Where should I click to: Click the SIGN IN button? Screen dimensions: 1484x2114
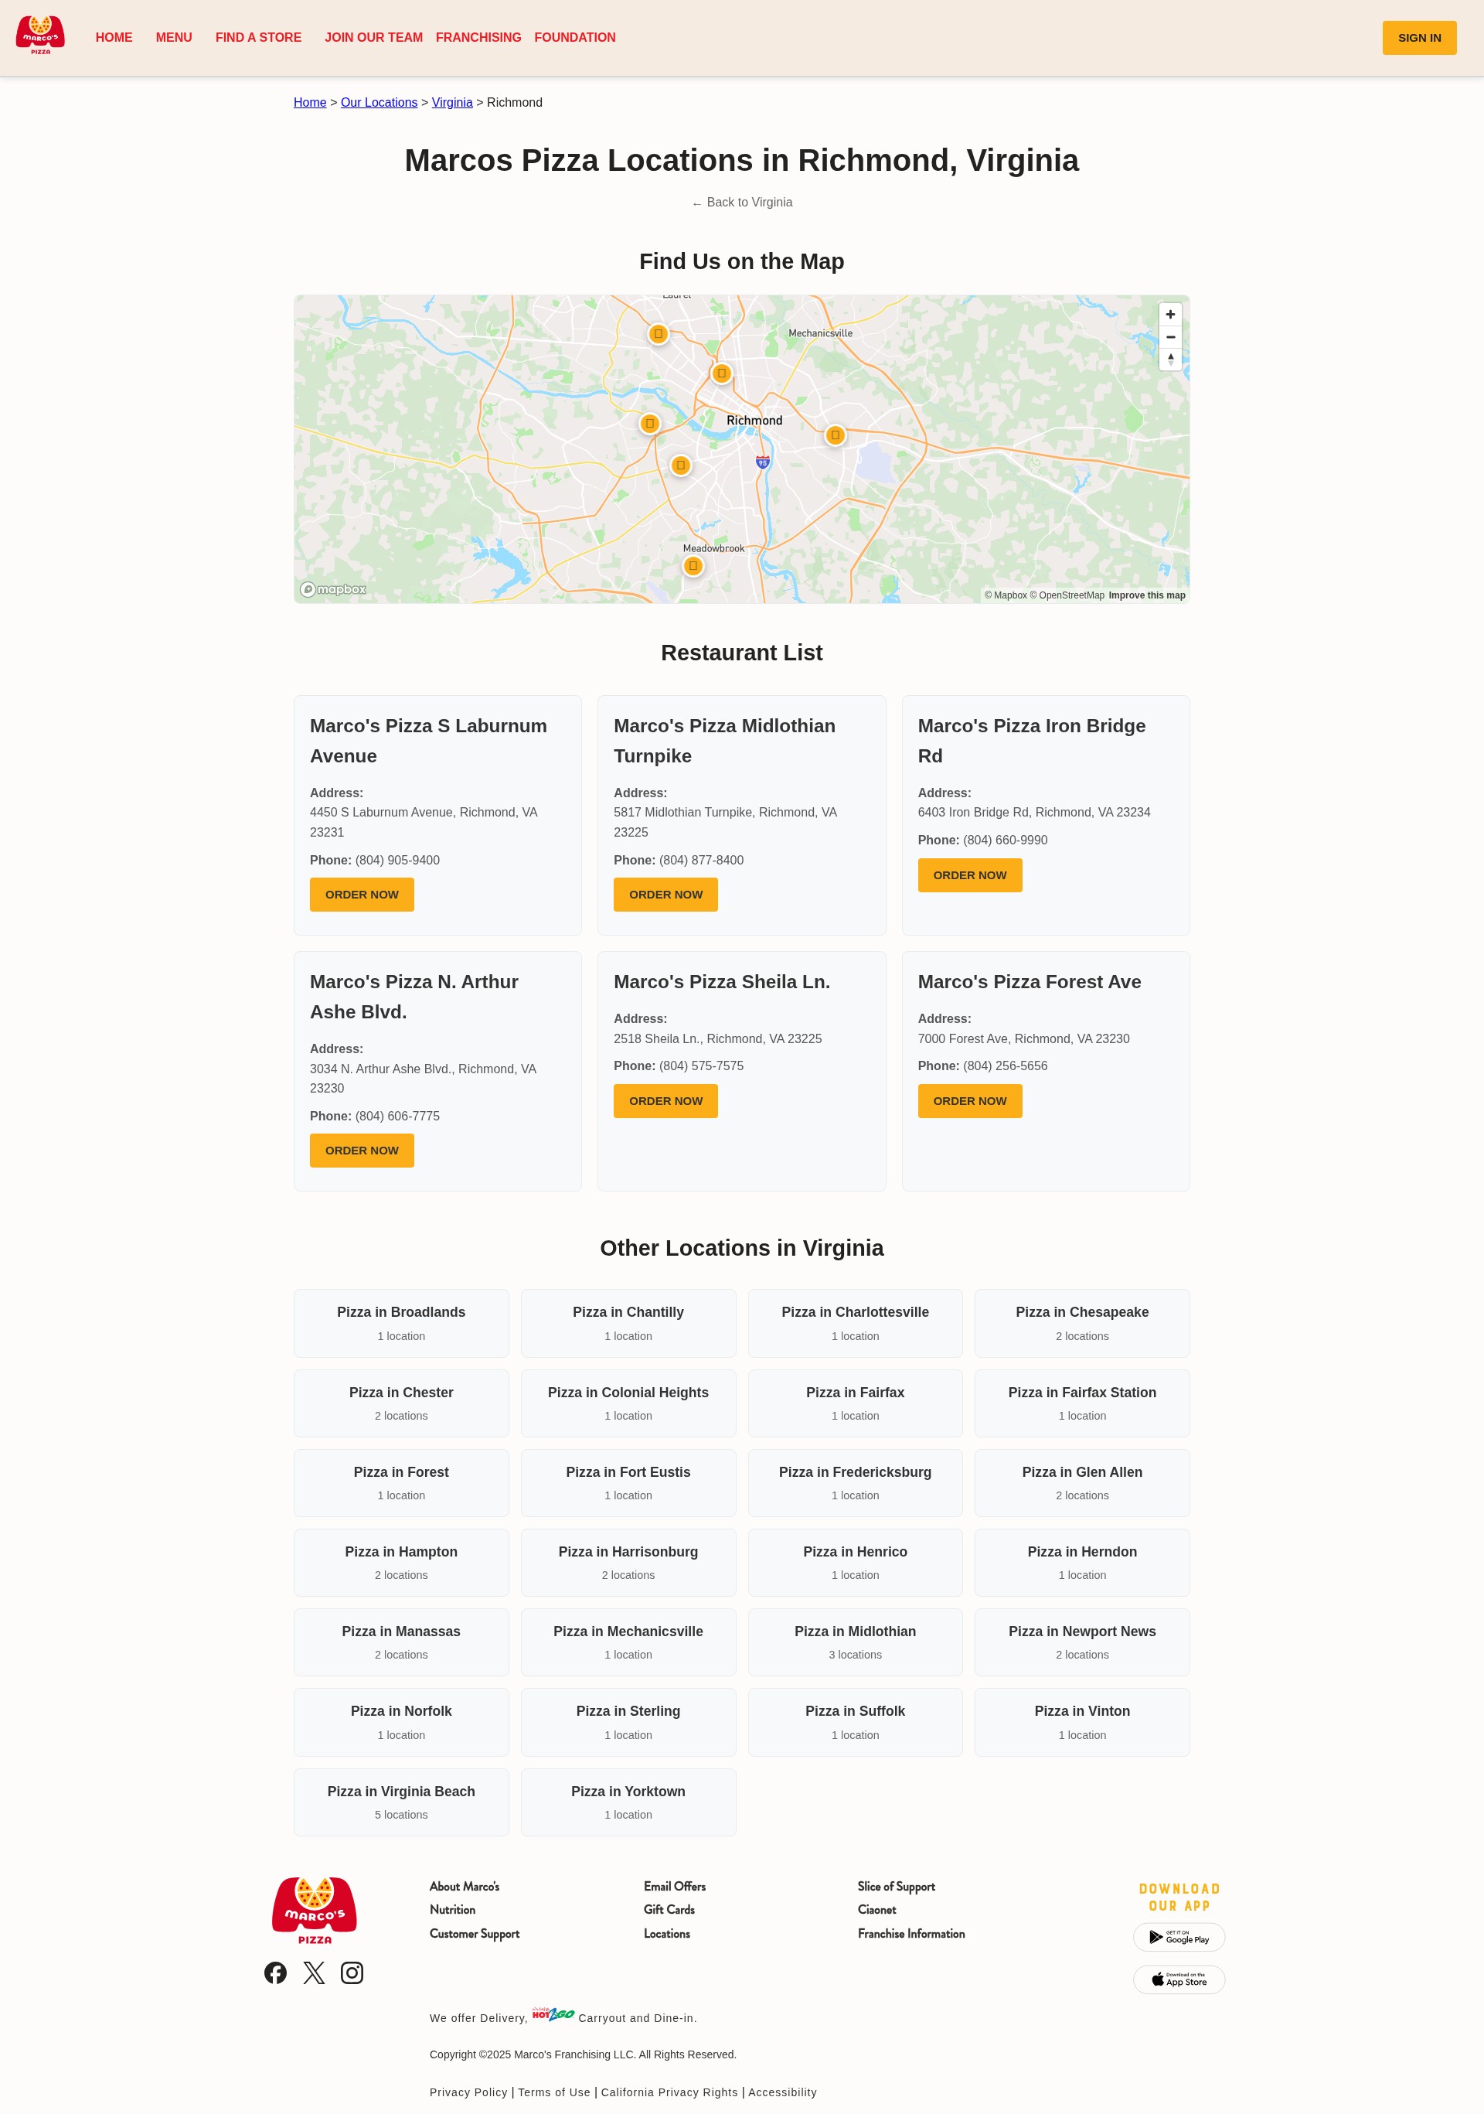tap(1418, 38)
